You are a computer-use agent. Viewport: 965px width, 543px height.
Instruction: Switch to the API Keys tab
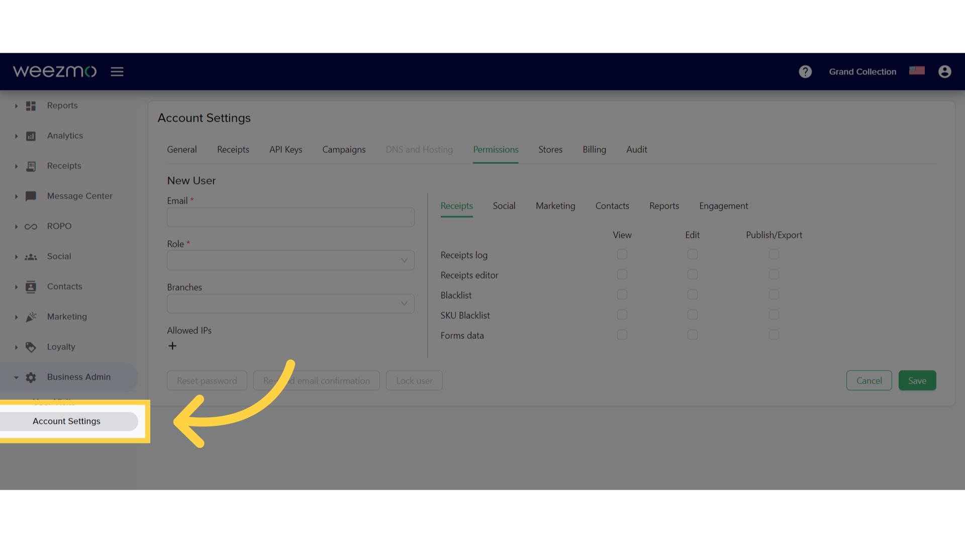285,150
